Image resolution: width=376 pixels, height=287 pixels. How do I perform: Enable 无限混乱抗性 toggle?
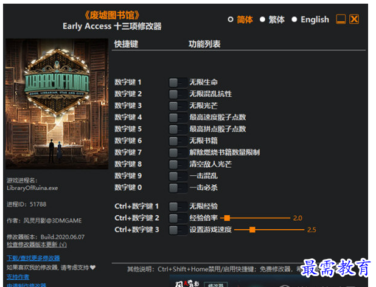pos(178,94)
